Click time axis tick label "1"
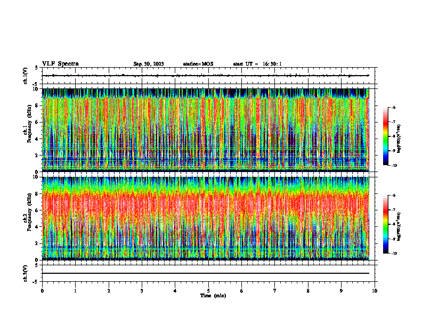The height and width of the screenshot is (326, 422). (76, 291)
